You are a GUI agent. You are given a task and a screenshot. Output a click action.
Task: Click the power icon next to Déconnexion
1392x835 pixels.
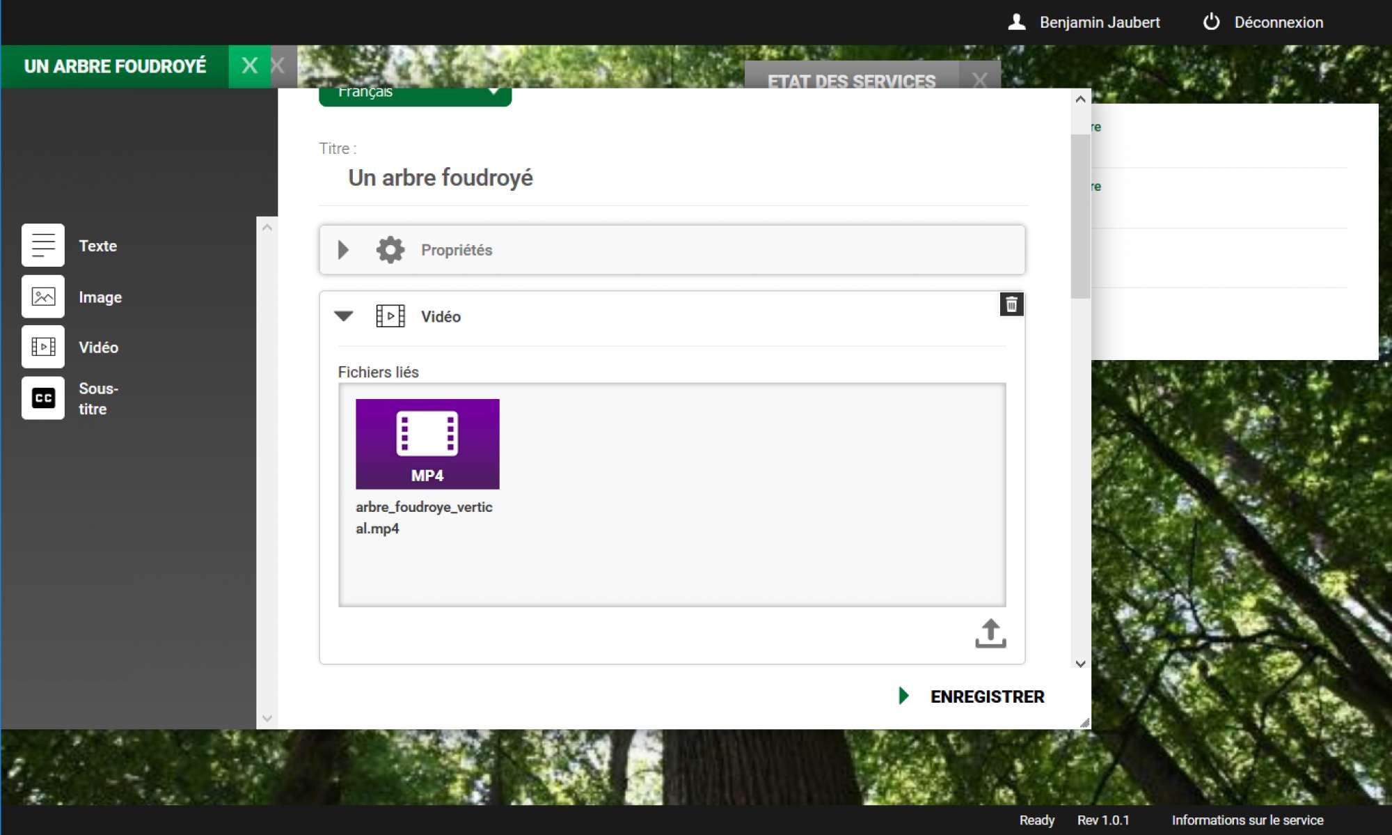[x=1212, y=22]
